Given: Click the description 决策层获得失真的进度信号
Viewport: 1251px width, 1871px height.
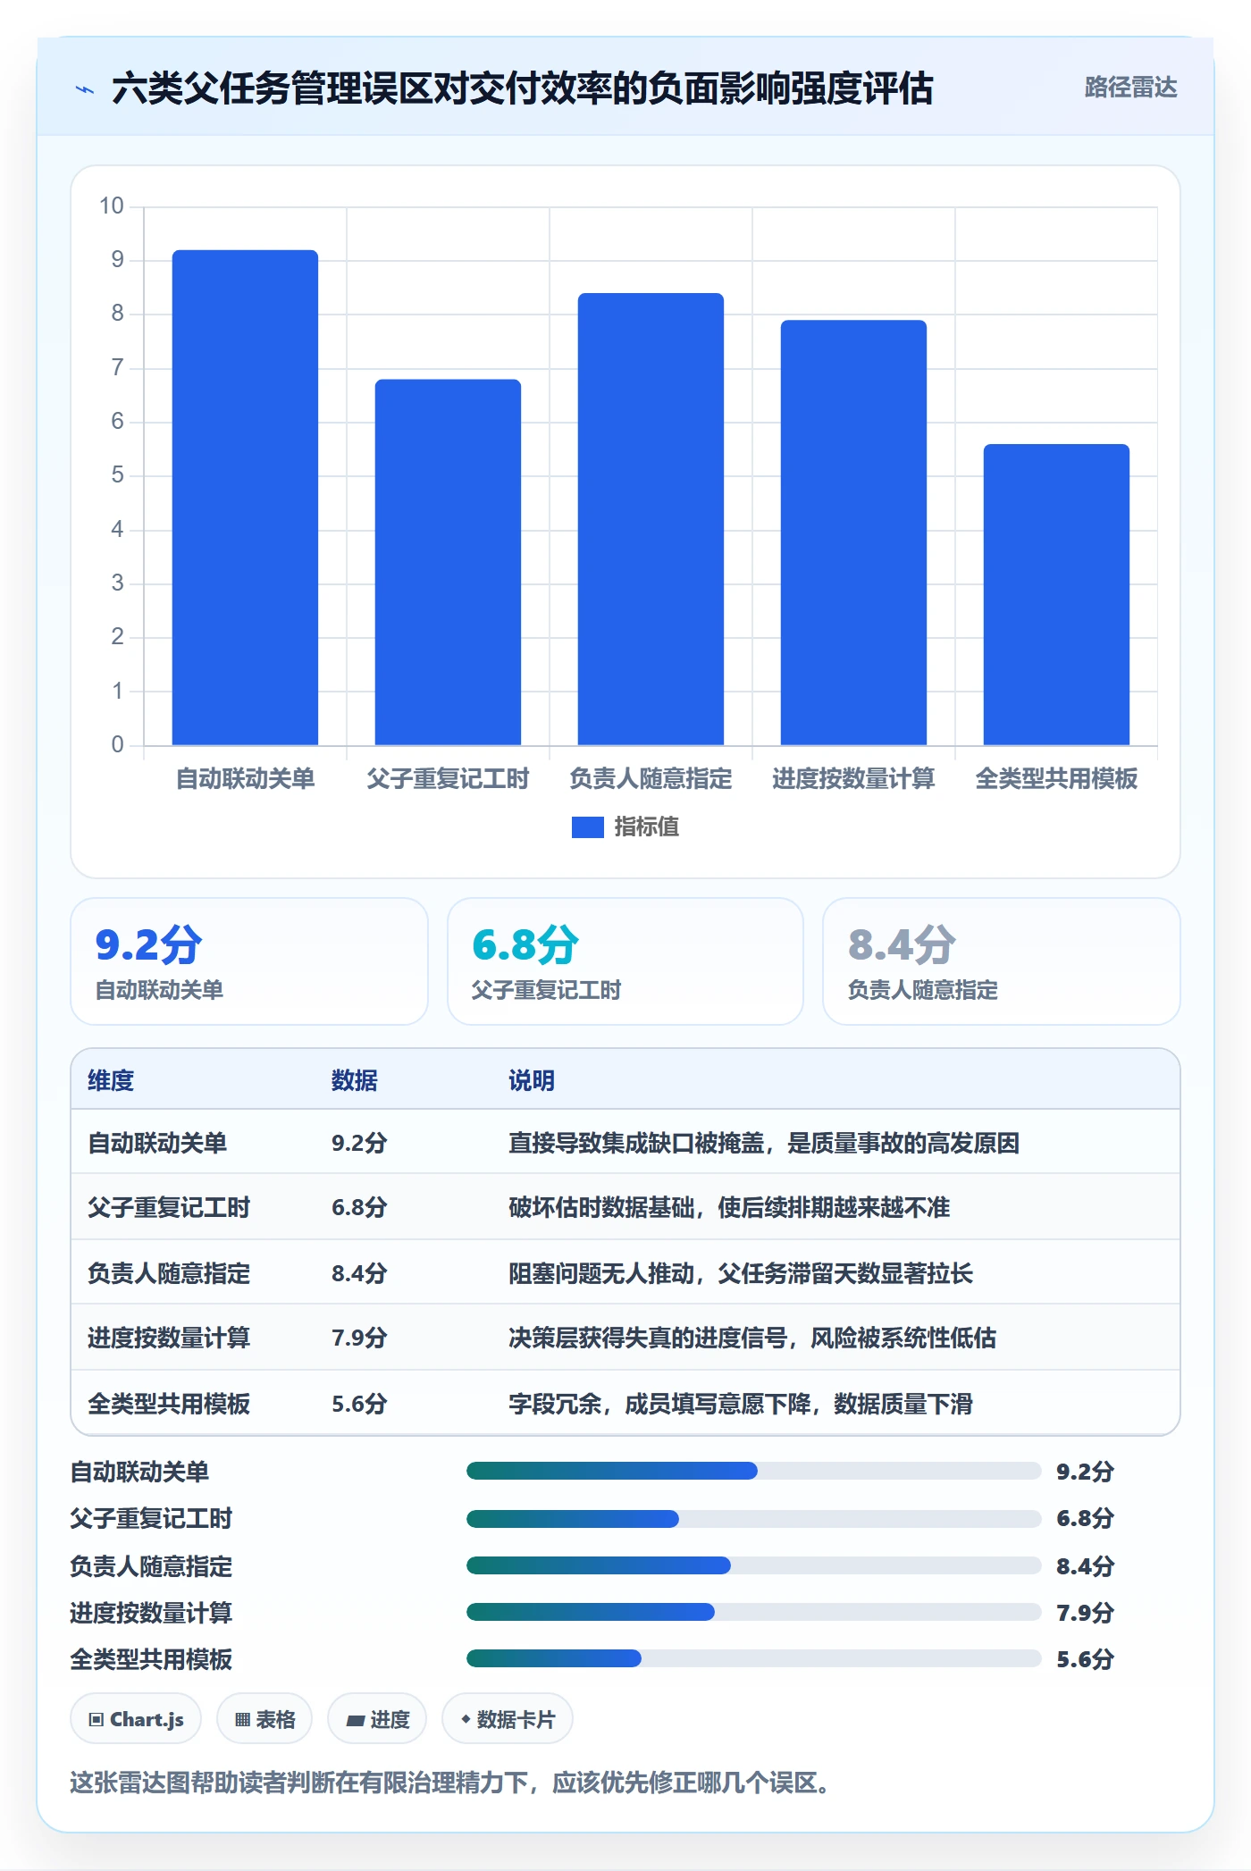Looking at the screenshot, I should 752,1338.
